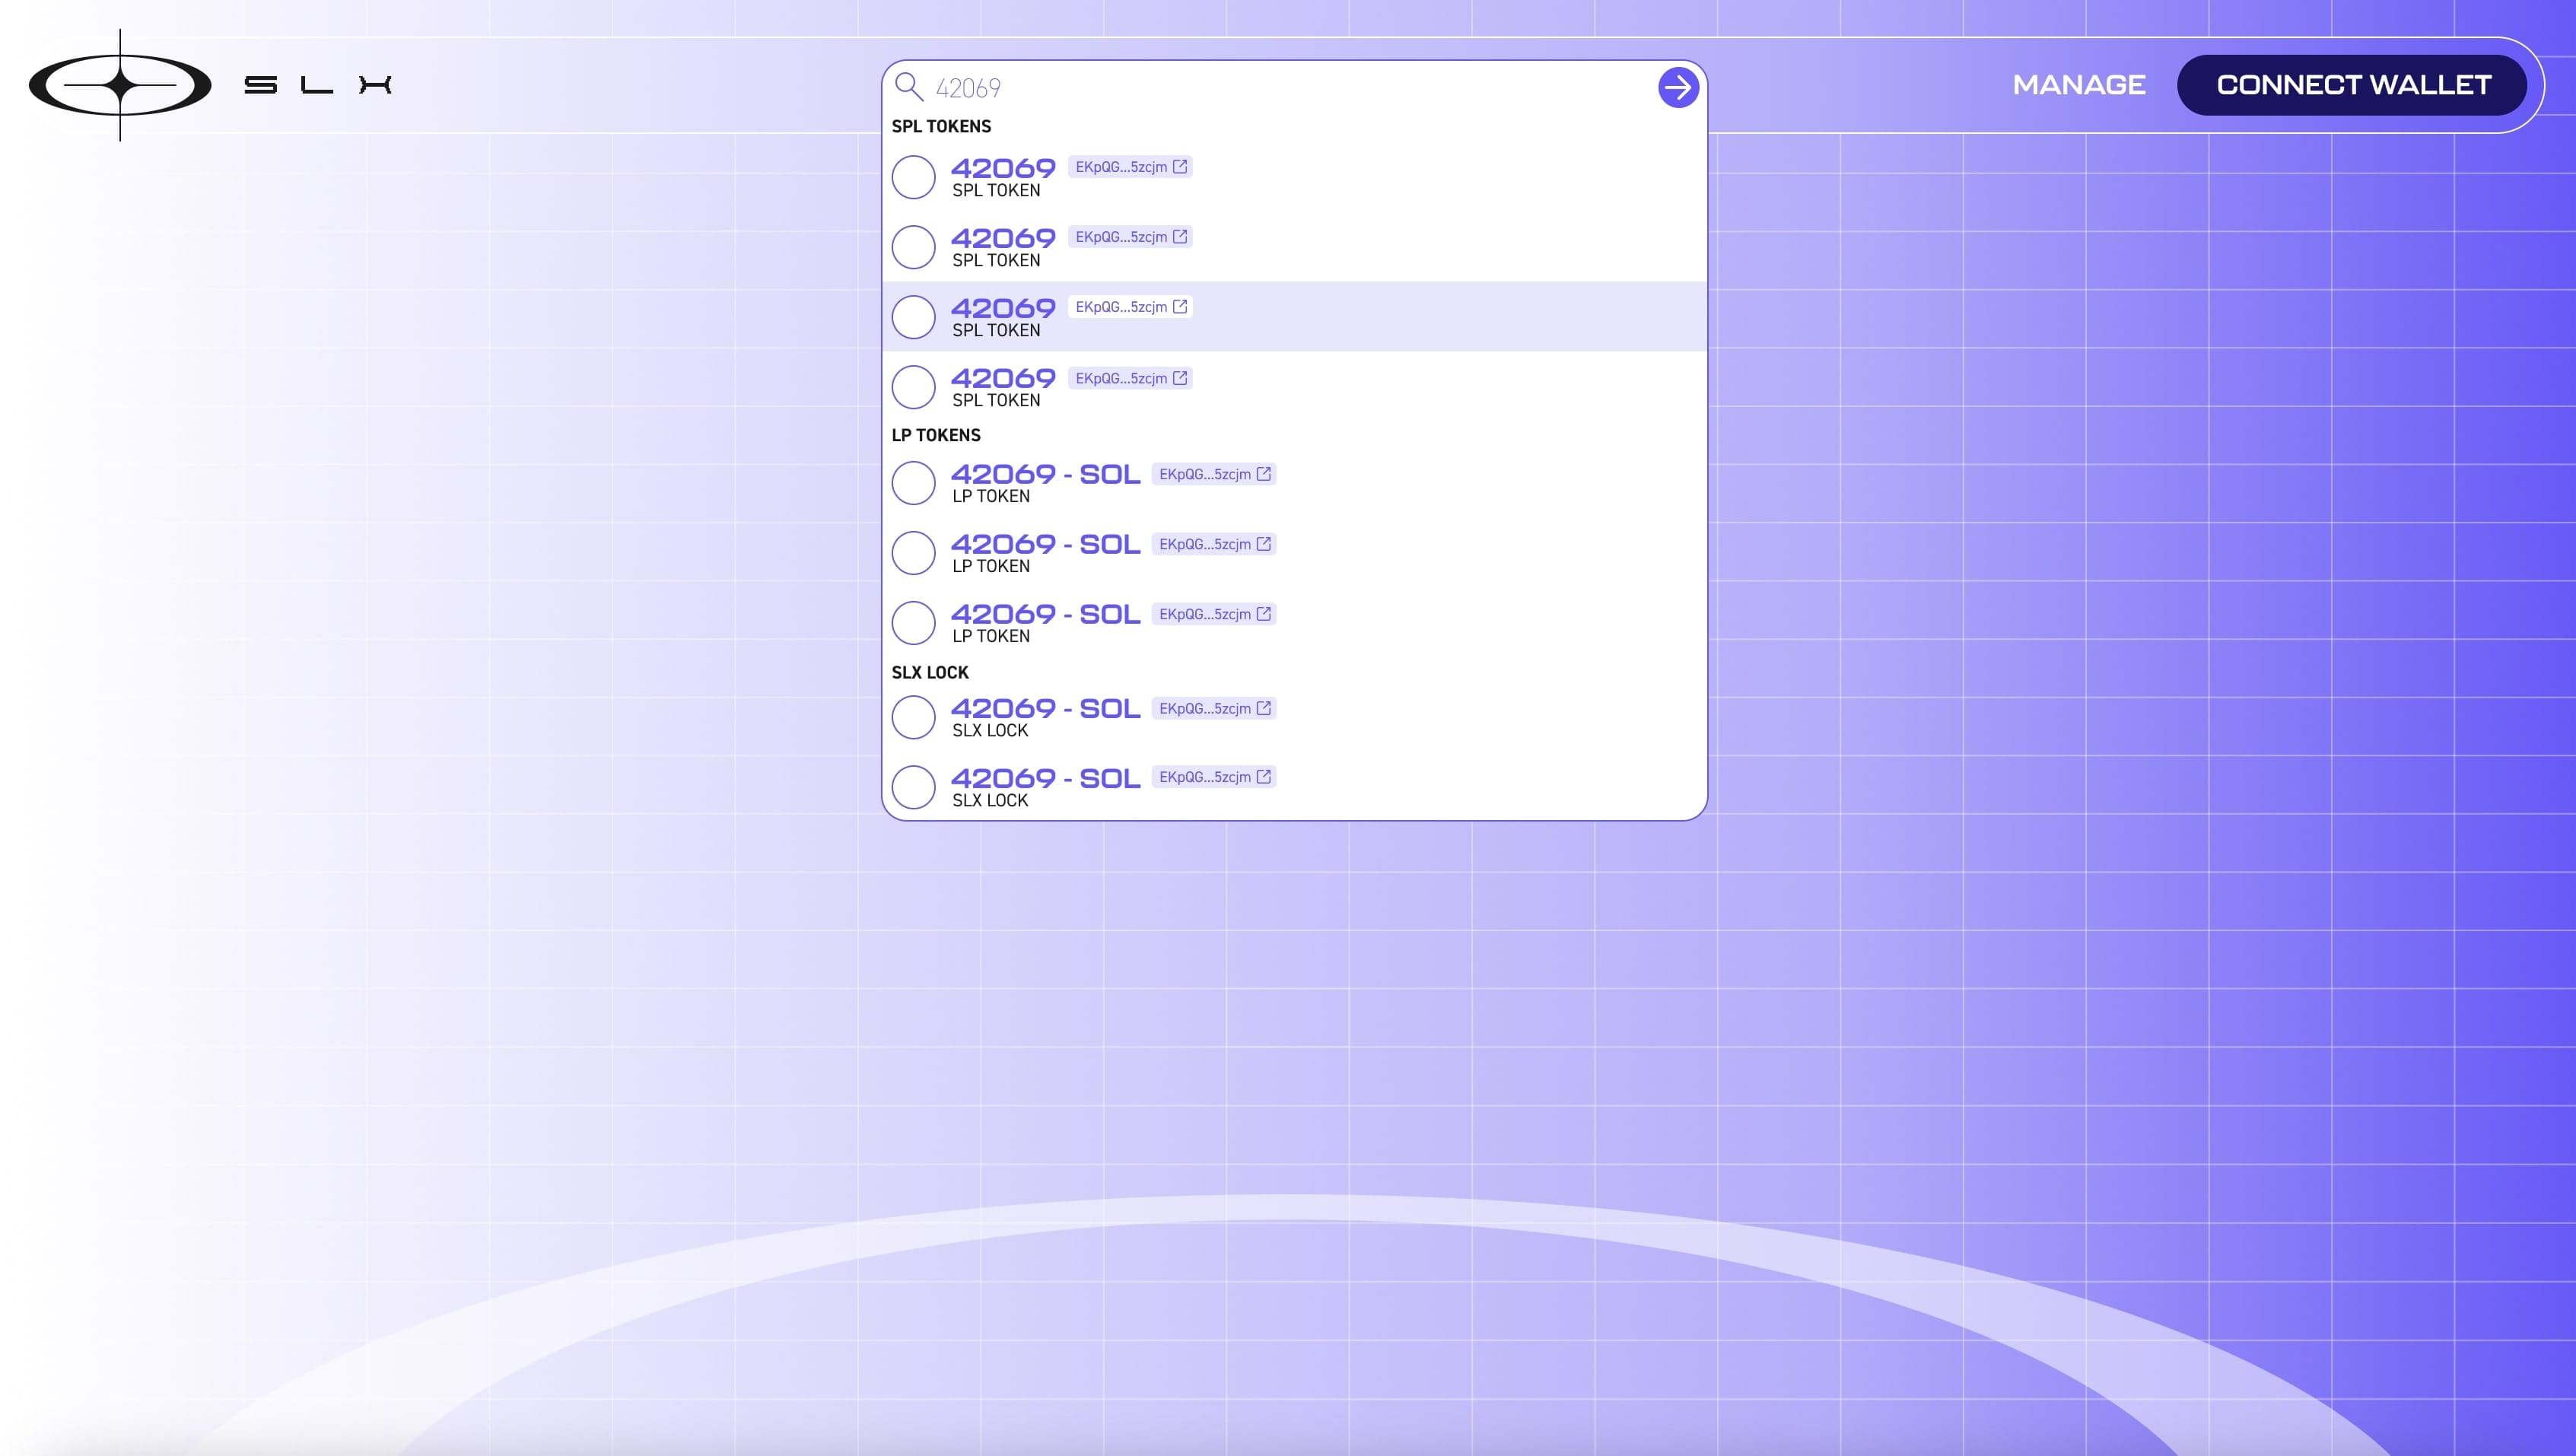Click the token avatar circle of second SPL TOKEN
The height and width of the screenshot is (1456, 2576).
[913, 247]
